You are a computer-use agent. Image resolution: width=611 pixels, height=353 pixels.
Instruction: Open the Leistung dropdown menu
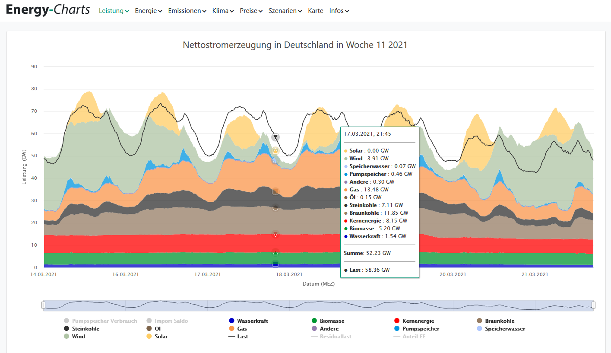pos(114,11)
